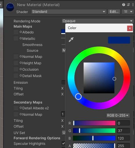Toggle the Specular Highlights checkbox
This screenshot has height=148, width=135.
(64, 144)
